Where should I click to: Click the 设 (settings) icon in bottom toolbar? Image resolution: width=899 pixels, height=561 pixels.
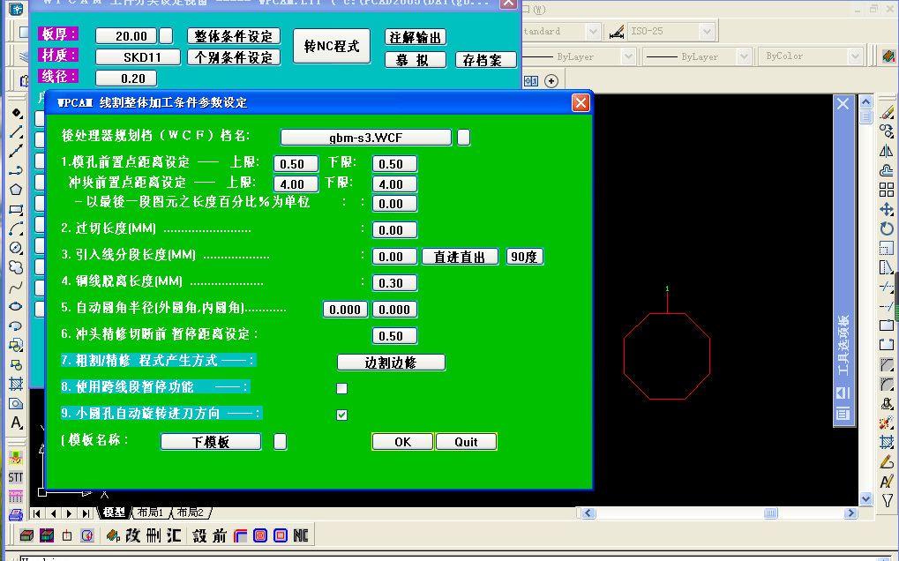point(199,535)
